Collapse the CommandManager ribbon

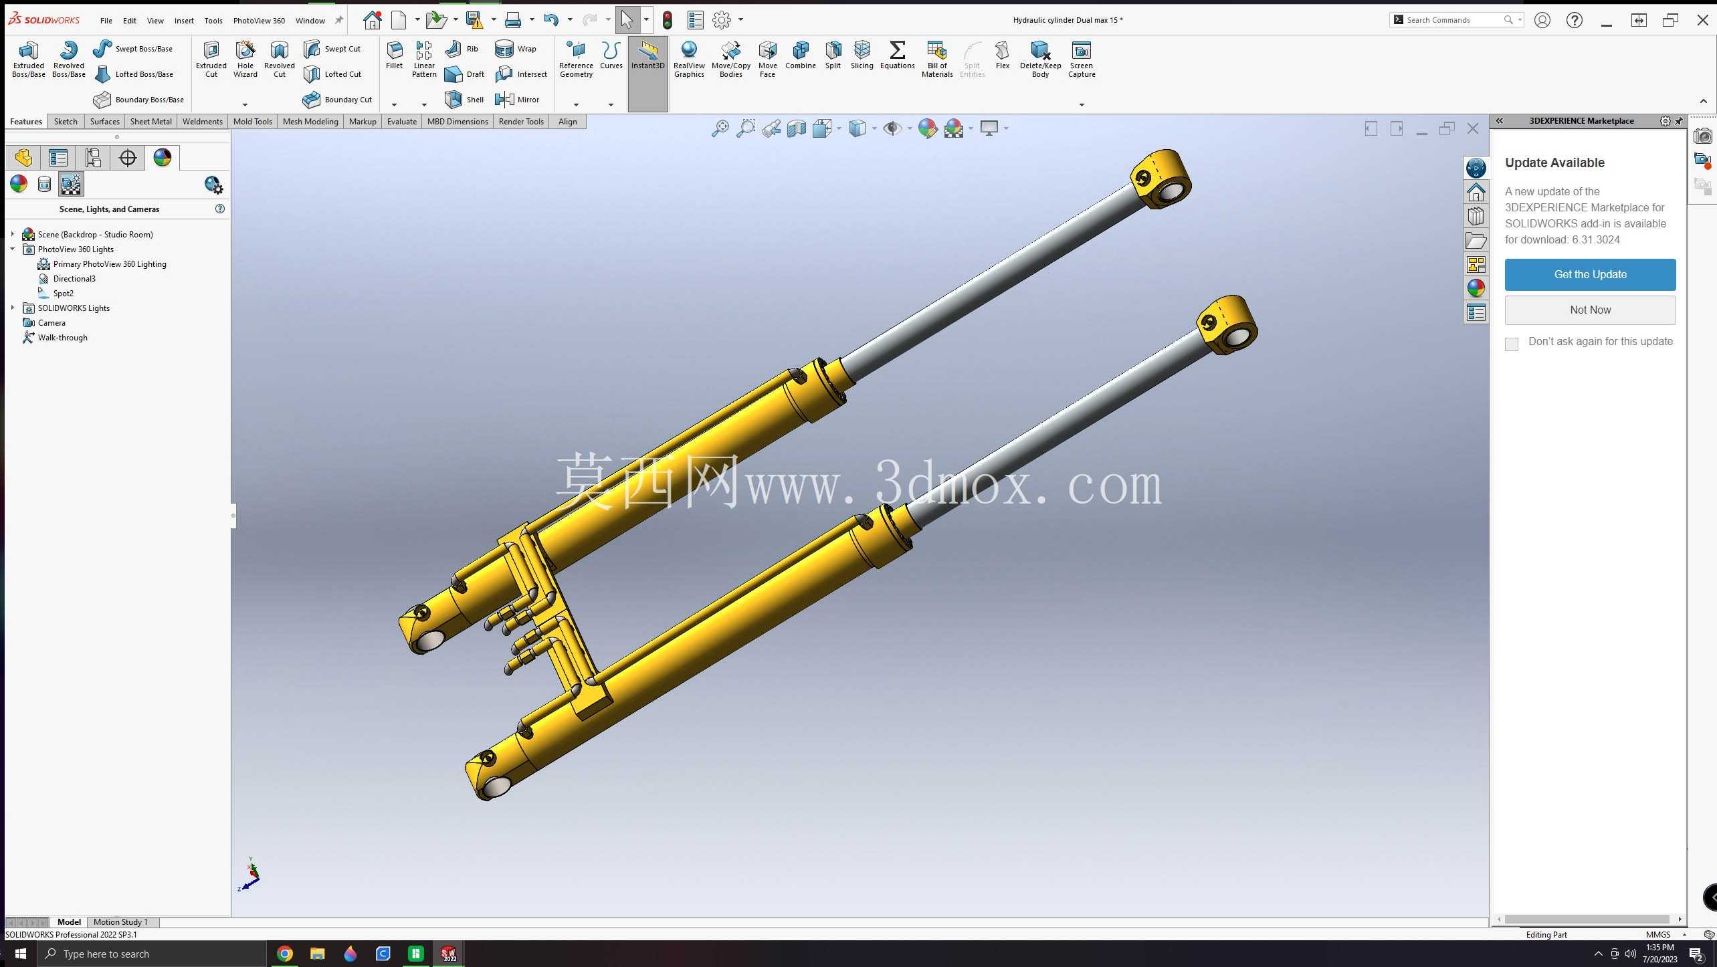(1704, 101)
